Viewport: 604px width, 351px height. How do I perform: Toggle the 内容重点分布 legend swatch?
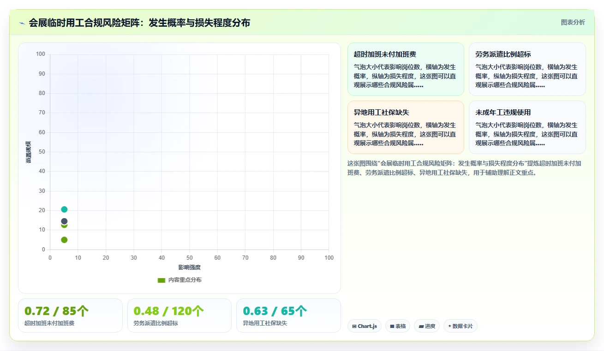161,280
